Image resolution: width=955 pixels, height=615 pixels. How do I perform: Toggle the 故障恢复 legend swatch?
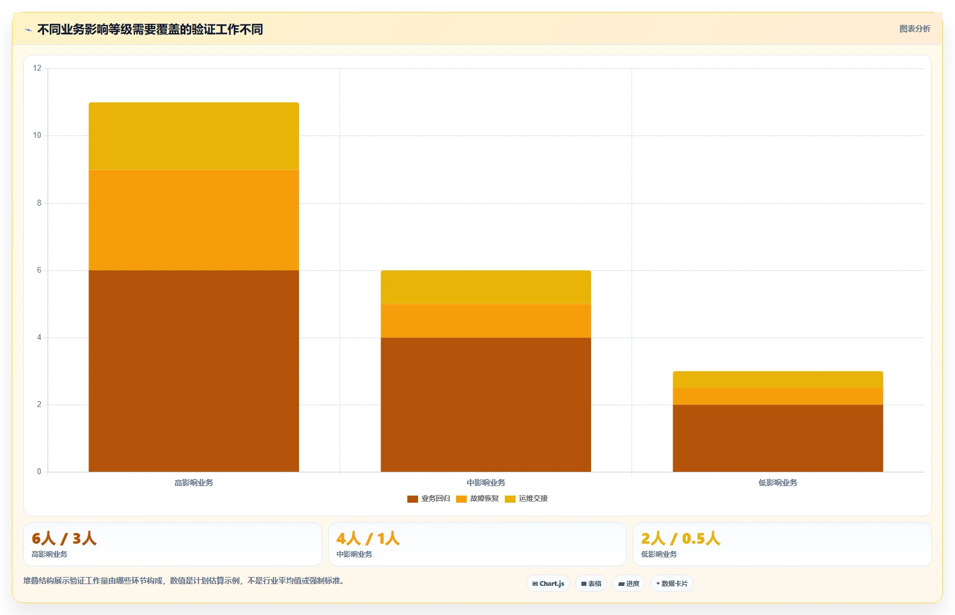tap(461, 499)
